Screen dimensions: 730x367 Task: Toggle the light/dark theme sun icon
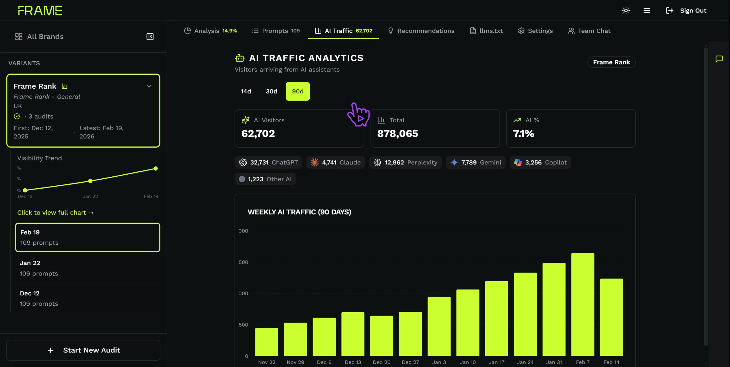click(x=626, y=11)
